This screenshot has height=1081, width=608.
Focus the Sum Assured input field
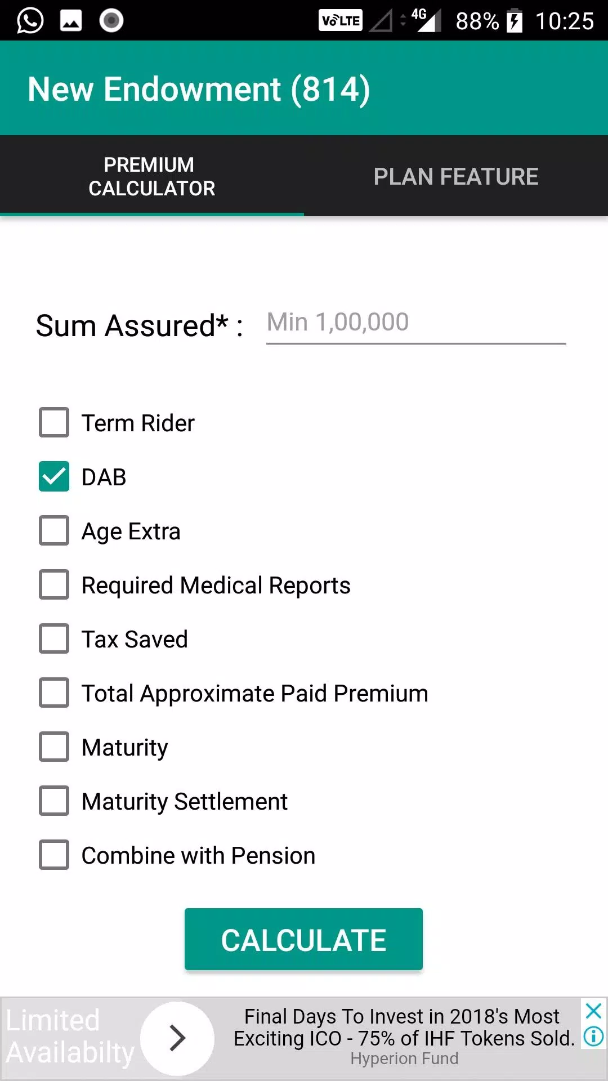pyautogui.click(x=416, y=323)
